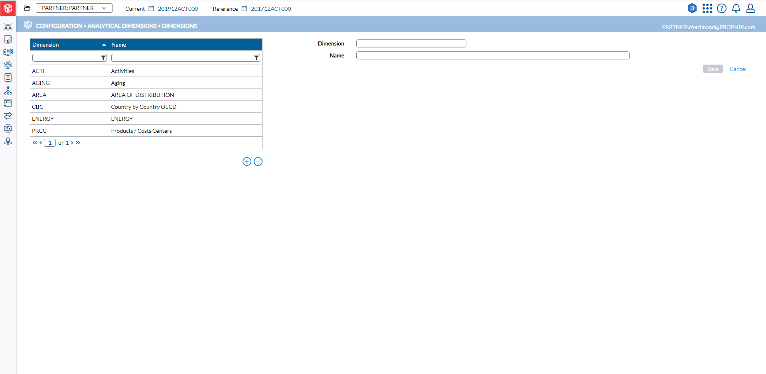The height and width of the screenshot is (374, 766).
Task: Select the AGING row
Action: [x=146, y=83]
